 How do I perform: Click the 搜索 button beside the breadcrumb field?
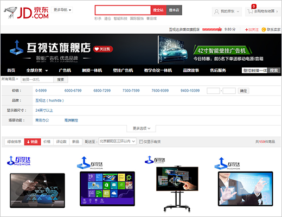point(61,80)
